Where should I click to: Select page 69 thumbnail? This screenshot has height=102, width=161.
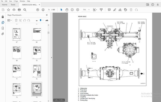17,53
